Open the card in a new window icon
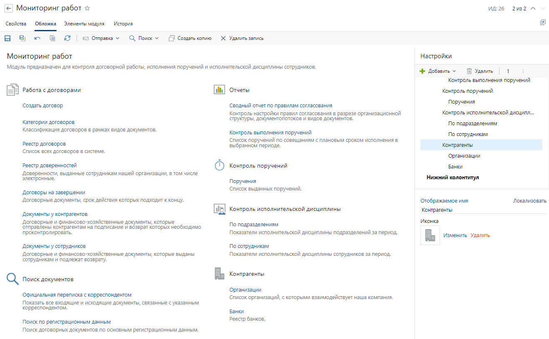This screenshot has height=339, width=549. 543,22
